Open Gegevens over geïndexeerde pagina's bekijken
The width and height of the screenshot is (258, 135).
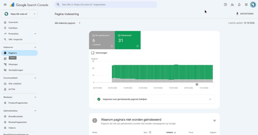click(154, 99)
